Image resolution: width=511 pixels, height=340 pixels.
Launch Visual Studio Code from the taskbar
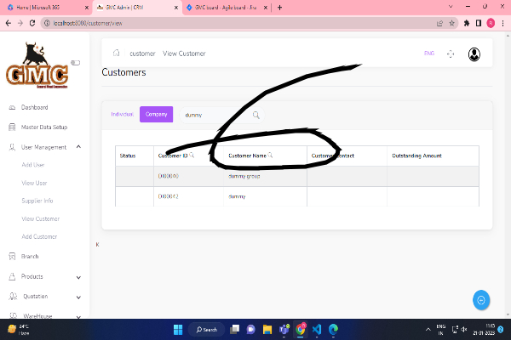tap(315, 329)
